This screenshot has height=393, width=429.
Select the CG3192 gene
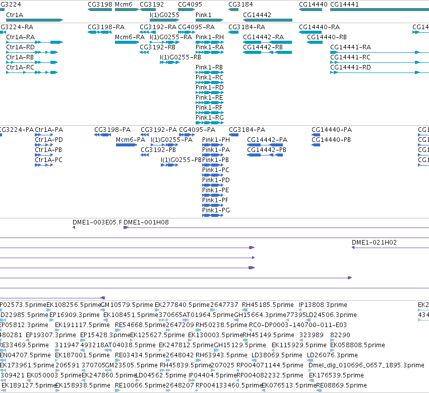148,10
